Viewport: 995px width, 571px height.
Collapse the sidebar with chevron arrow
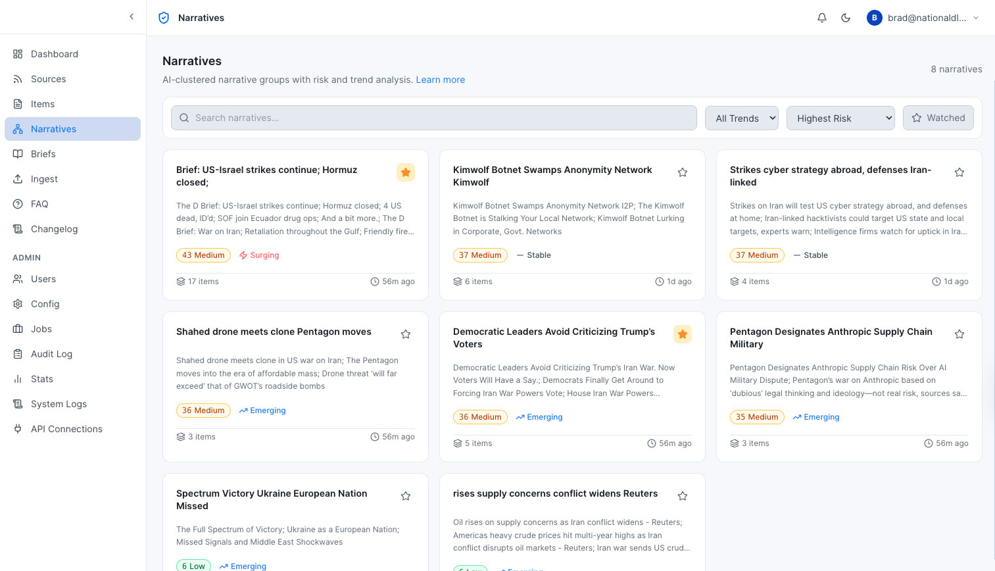[x=132, y=16]
